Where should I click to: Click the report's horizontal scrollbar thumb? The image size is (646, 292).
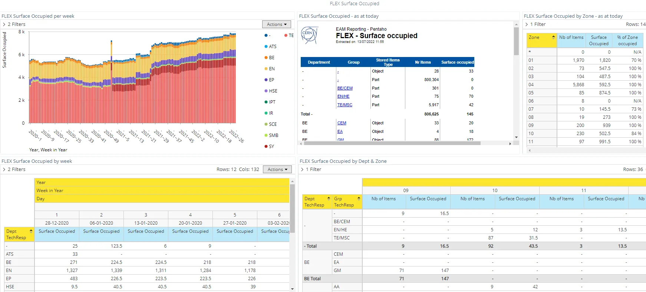(392, 143)
